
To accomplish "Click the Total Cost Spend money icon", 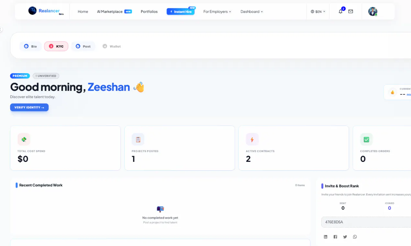I will [x=24, y=140].
